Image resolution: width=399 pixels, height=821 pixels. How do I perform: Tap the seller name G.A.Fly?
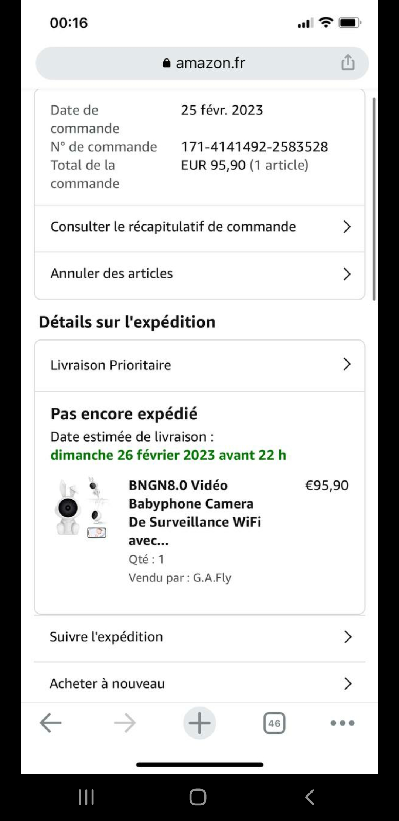(x=212, y=578)
